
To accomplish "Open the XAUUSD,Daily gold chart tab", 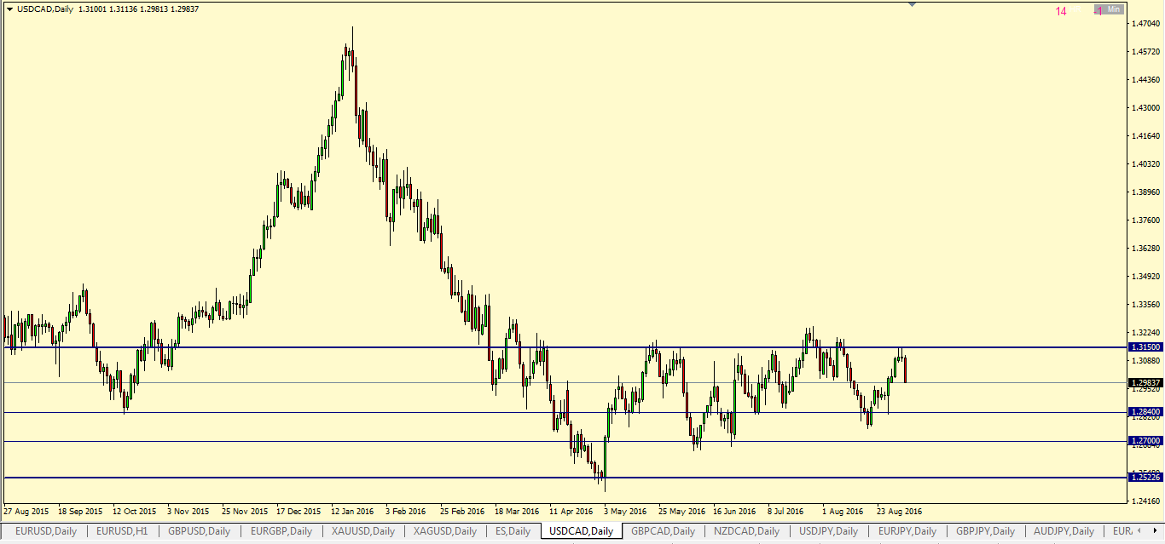I will pyautogui.click(x=363, y=531).
